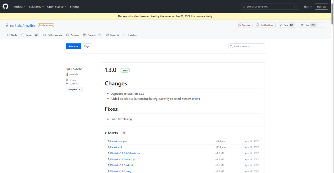This screenshot has height=173, width=334.
Task: Open the sentialx author link with avatar
Action: (72, 74)
